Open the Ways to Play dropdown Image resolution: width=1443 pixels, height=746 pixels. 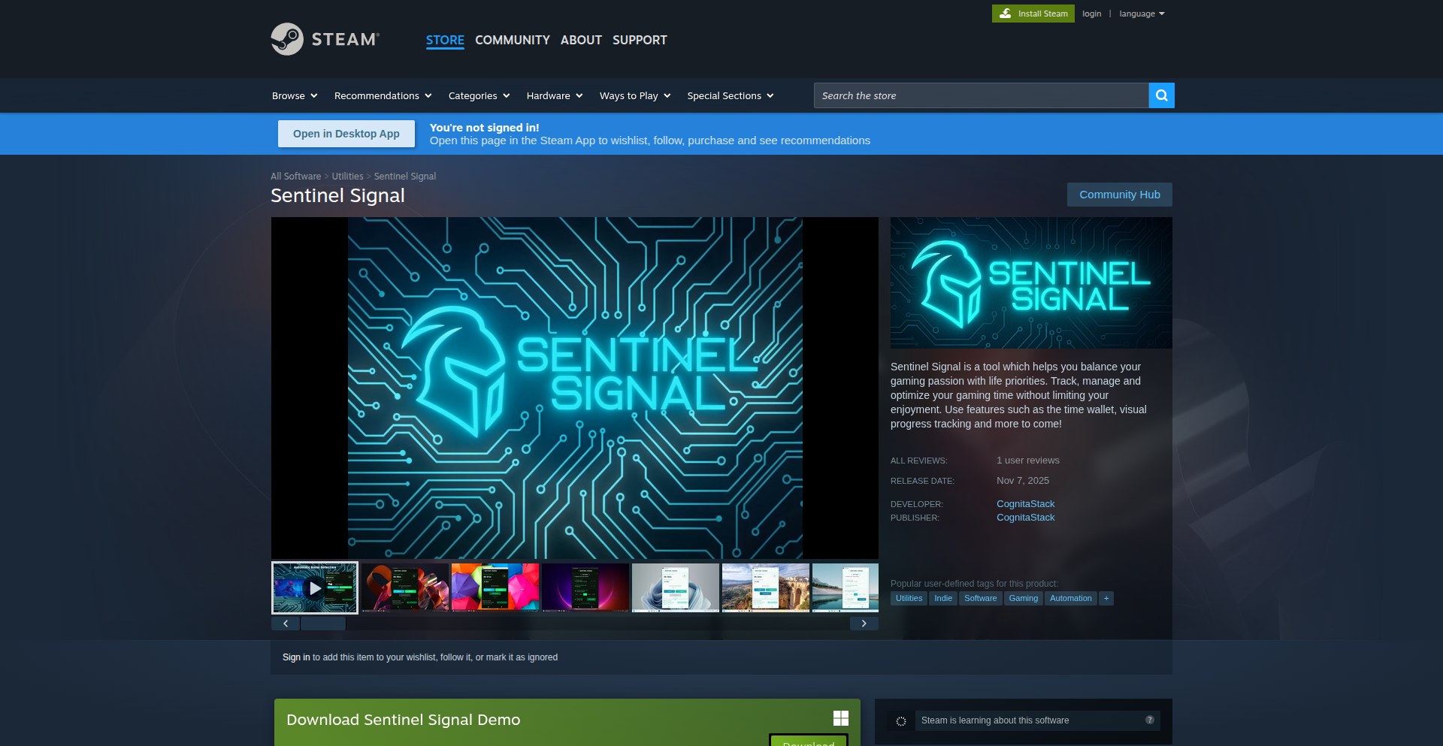pos(634,95)
